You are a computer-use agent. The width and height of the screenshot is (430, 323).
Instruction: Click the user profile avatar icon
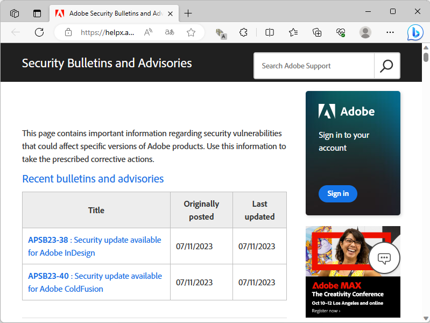click(365, 32)
